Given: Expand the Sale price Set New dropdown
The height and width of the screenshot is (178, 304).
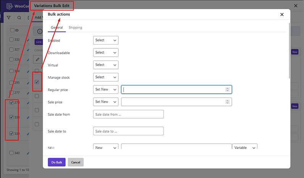Looking at the screenshot, I should [x=105, y=102].
